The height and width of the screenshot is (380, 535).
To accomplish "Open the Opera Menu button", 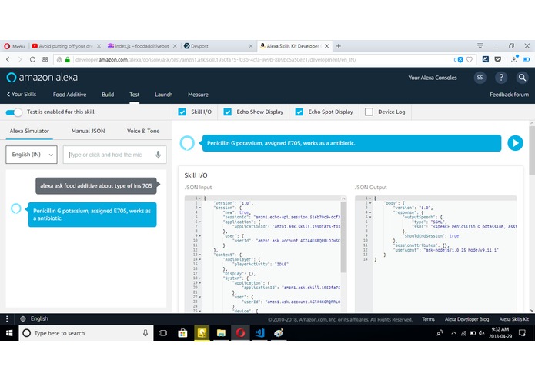I will point(14,46).
